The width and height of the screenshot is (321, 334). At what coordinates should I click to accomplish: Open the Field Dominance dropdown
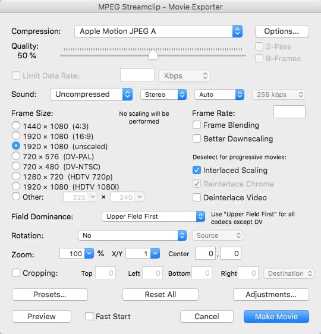click(x=153, y=216)
